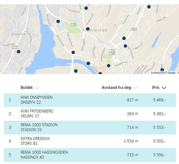179x164 pixels.
Task: Sort by Butikk using its chevron
Action: pos(37,88)
